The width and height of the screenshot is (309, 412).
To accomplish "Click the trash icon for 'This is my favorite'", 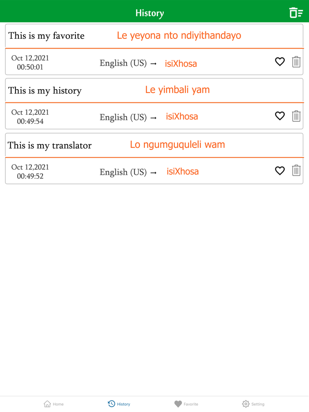I will 296,62.
